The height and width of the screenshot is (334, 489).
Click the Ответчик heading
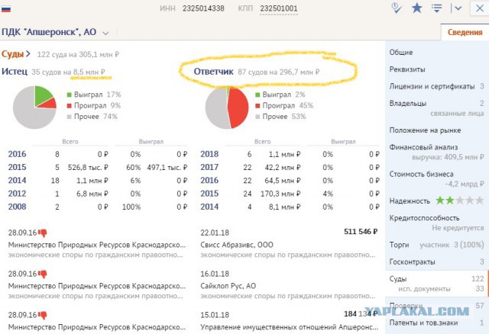(x=213, y=72)
